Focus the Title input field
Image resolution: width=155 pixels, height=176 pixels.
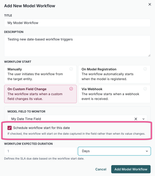[77, 23]
